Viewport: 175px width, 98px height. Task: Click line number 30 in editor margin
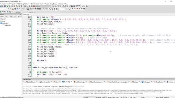pyautogui.click(x=30, y=35)
